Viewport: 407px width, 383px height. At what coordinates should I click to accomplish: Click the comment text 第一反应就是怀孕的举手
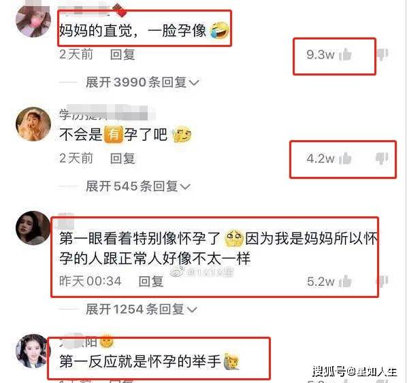coord(140,361)
